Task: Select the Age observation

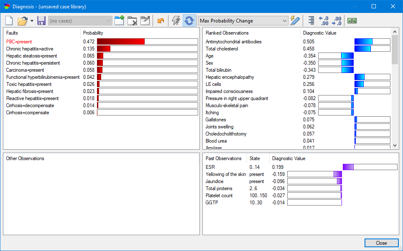Action: [209, 56]
